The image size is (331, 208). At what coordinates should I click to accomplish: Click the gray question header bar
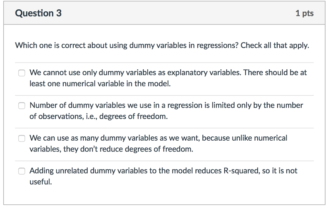pos(164,13)
